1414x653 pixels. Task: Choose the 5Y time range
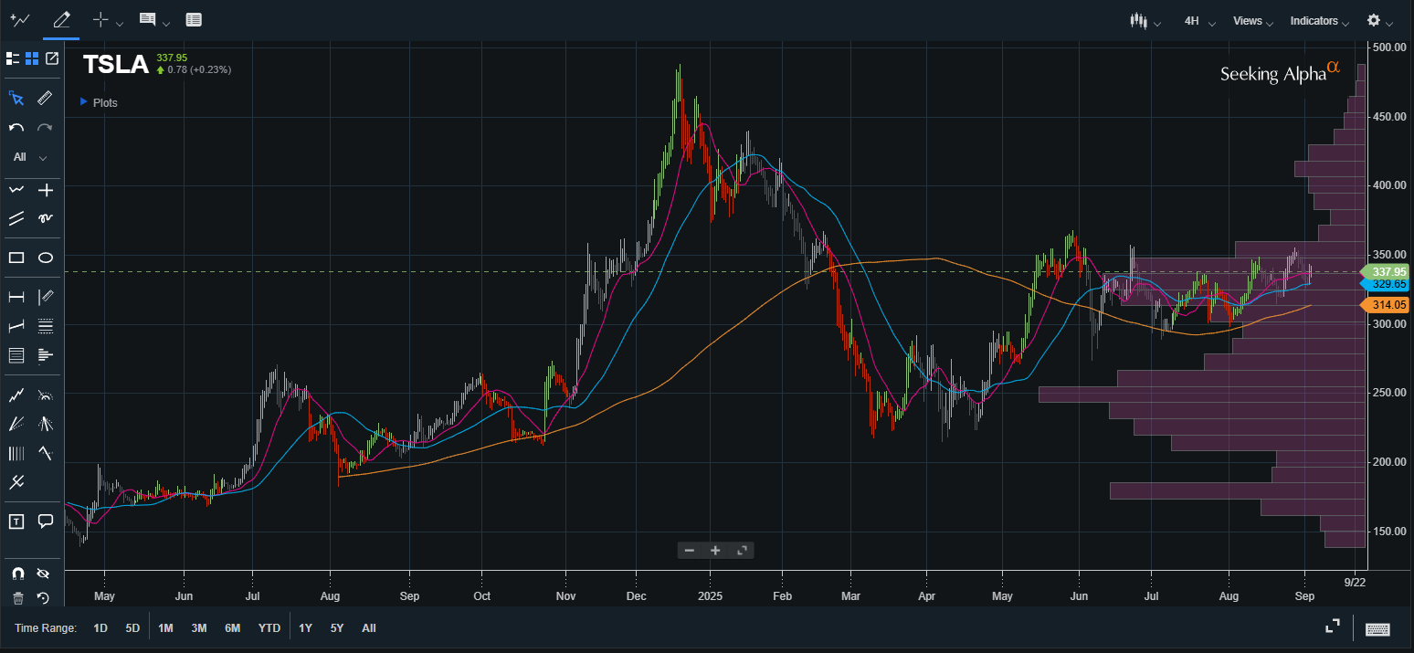[x=337, y=628]
